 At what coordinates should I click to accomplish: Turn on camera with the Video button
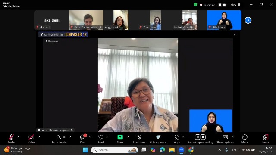[31, 139]
